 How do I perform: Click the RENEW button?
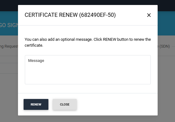(x=36, y=104)
